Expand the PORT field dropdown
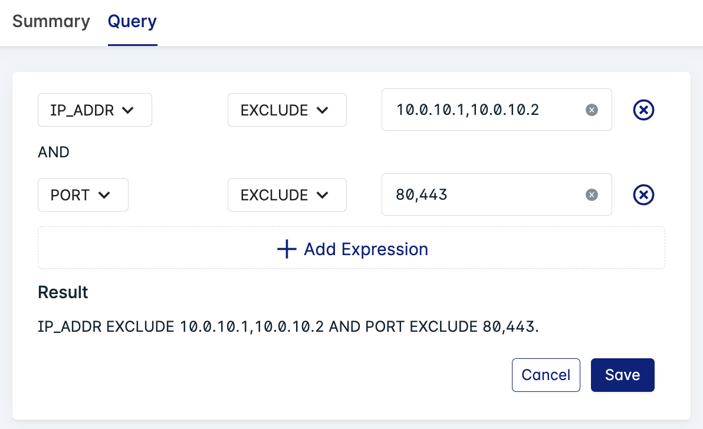This screenshot has height=429, width=703. 83,195
